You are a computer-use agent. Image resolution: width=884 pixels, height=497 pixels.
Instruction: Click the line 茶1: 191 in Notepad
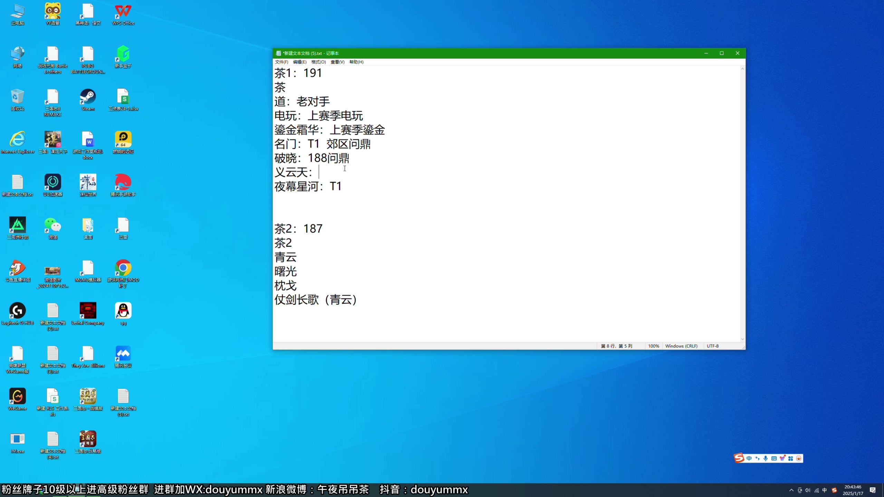298,73
